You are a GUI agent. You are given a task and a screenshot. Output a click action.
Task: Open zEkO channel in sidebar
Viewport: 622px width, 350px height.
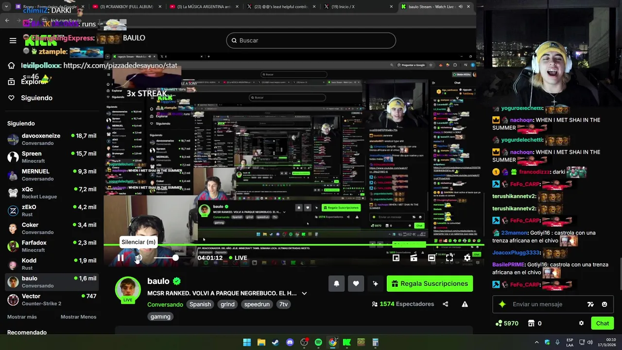point(52,210)
